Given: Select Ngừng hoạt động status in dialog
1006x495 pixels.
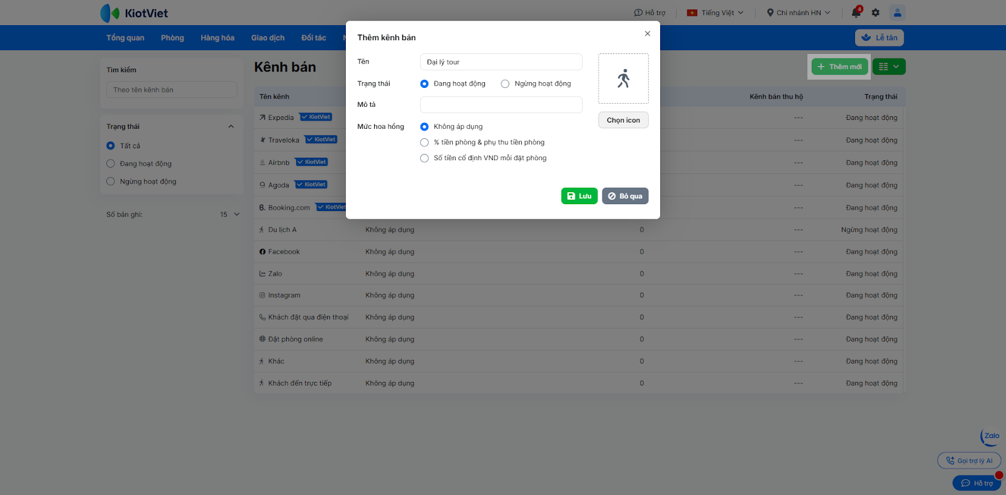Looking at the screenshot, I should tap(505, 84).
